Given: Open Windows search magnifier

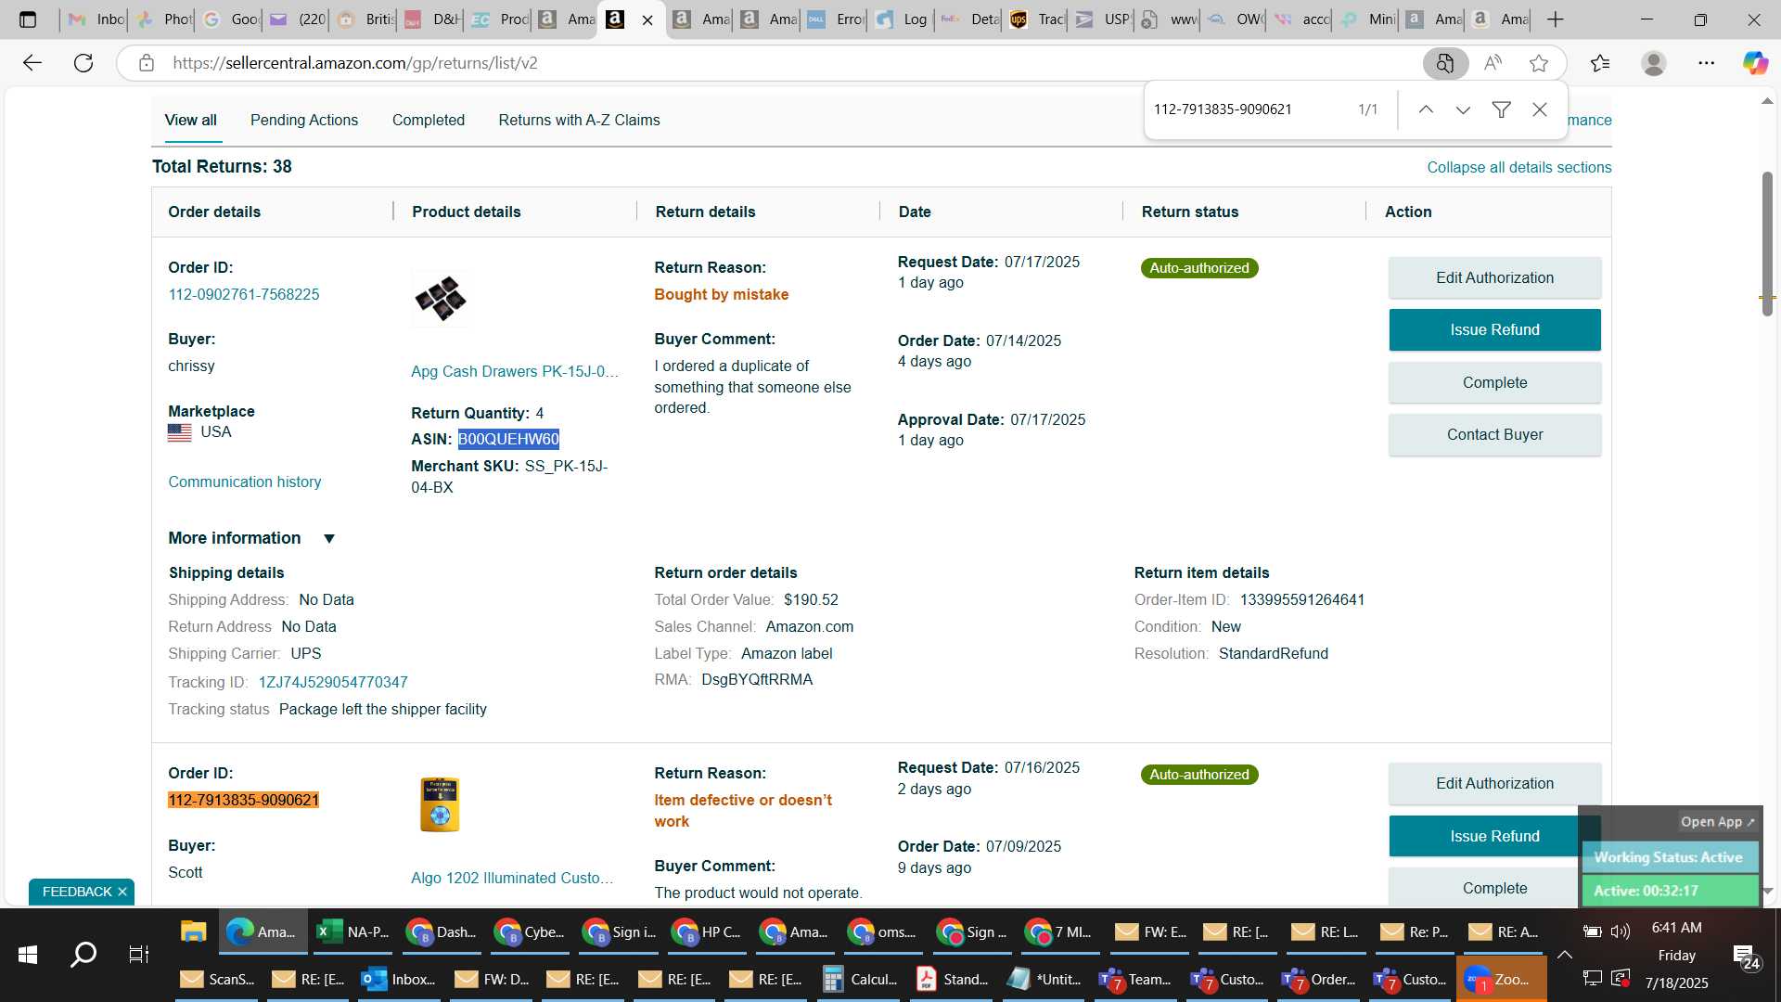Looking at the screenshot, I should [x=83, y=954].
